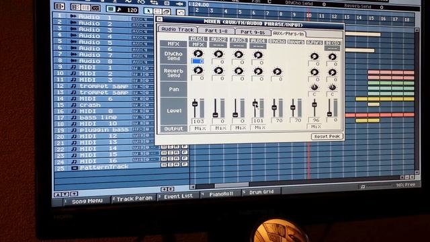
Task: Solo the MIDI 14 track
Action: (171, 147)
